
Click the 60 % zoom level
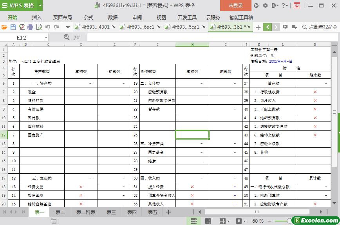pyautogui.click(x=258, y=221)
